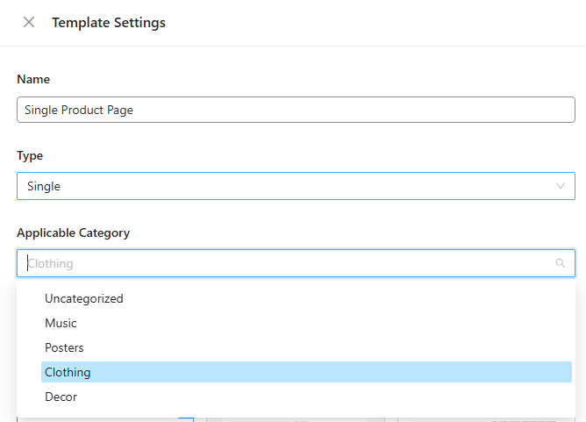Viewport: 586px width, 422px height.
Task: Click the Name field label
Action: click(x=33, y=79)
